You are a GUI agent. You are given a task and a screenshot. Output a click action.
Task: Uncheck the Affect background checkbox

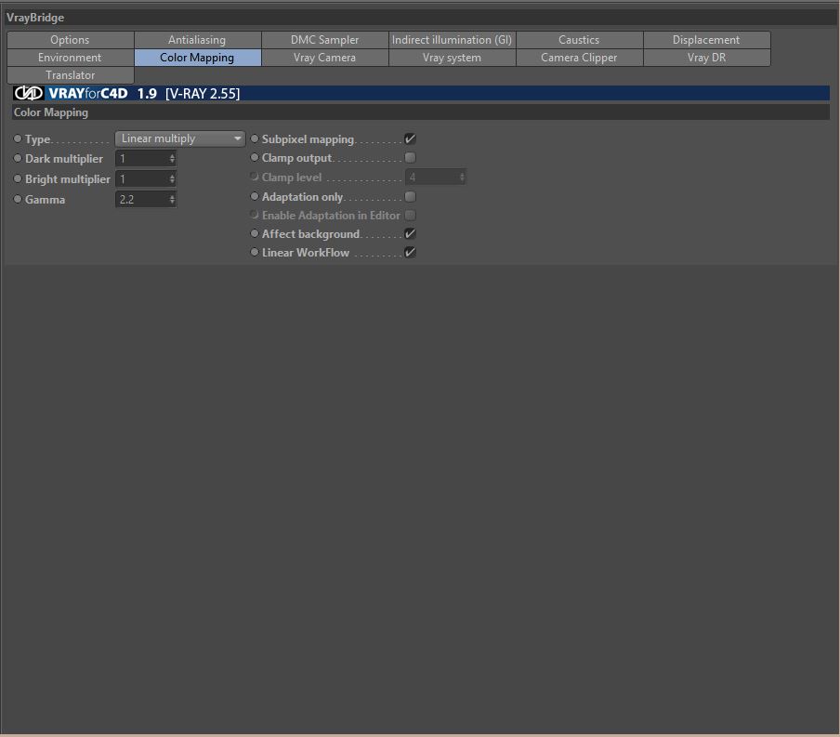pyautogui.click(x=411, y=233)
